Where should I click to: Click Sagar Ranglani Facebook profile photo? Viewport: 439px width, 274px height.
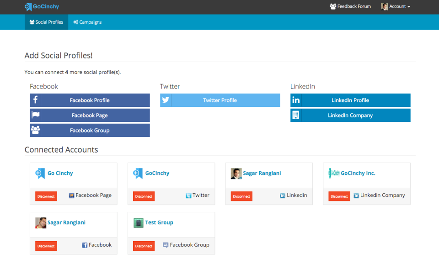point(41,223)
